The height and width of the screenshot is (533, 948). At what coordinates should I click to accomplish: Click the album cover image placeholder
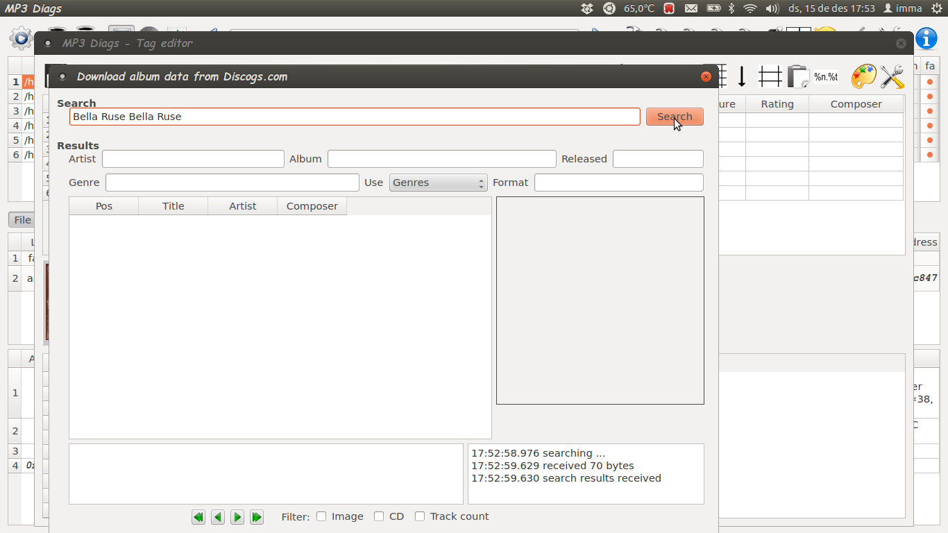tap(600, 301)
